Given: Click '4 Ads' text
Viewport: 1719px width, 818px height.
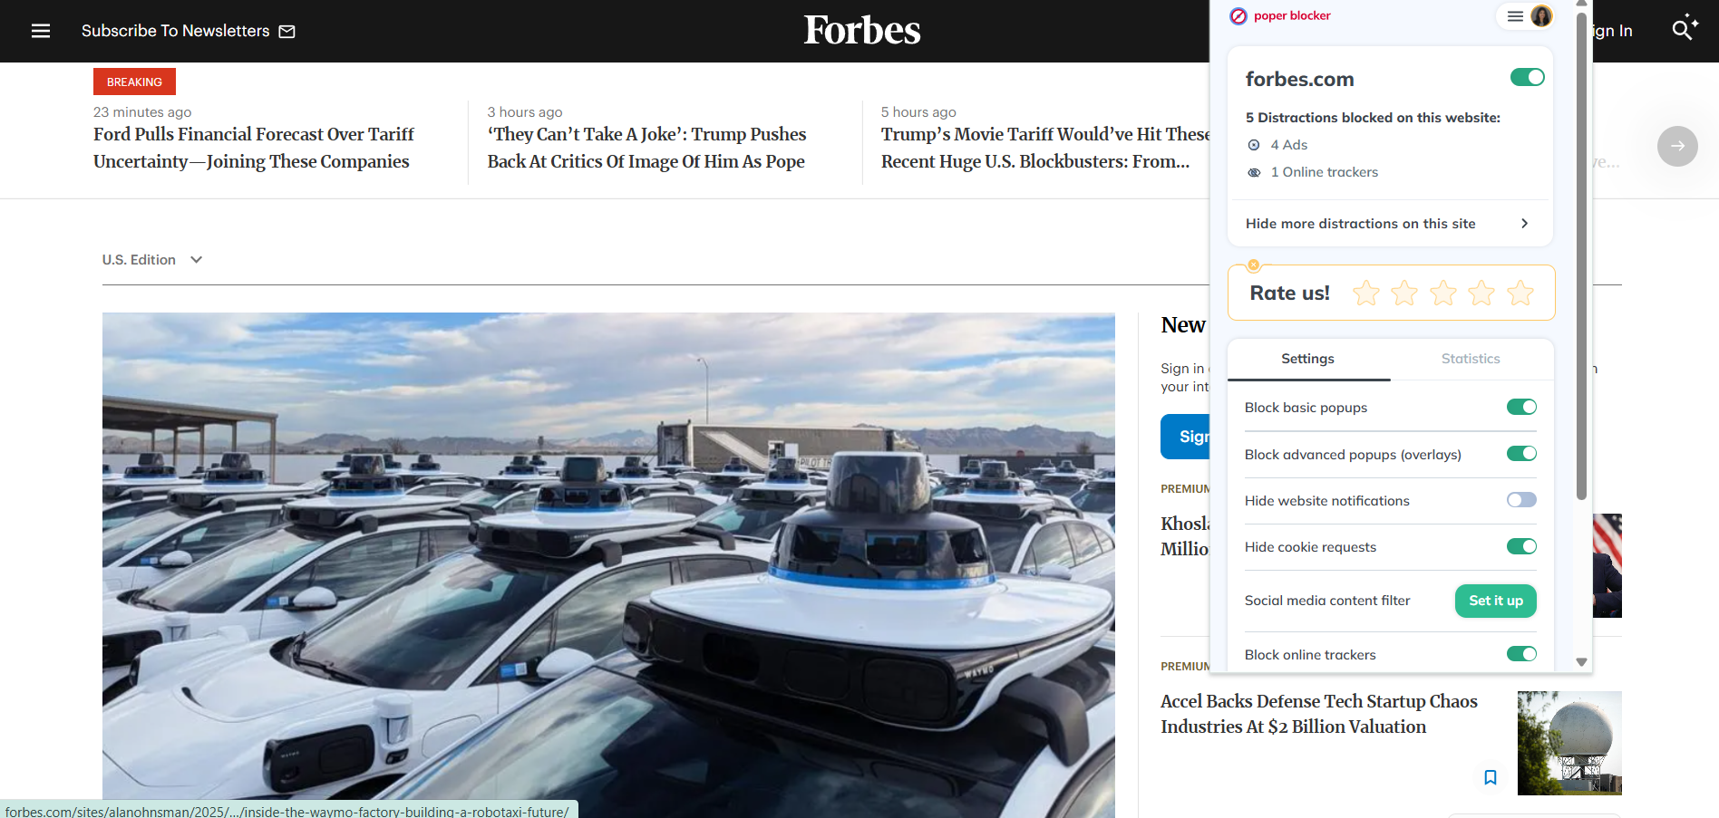Looking at the screenshot, I should tap(1289, 145).
